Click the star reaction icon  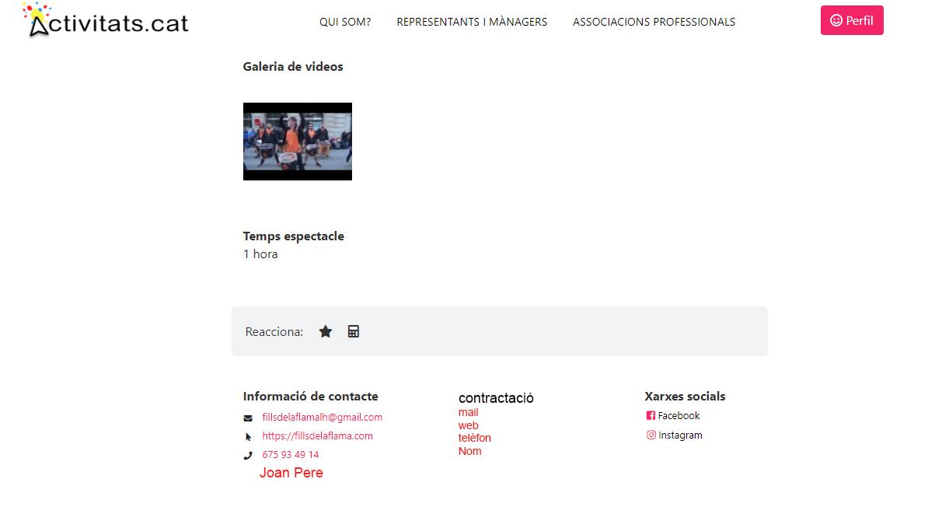[326, 331]
